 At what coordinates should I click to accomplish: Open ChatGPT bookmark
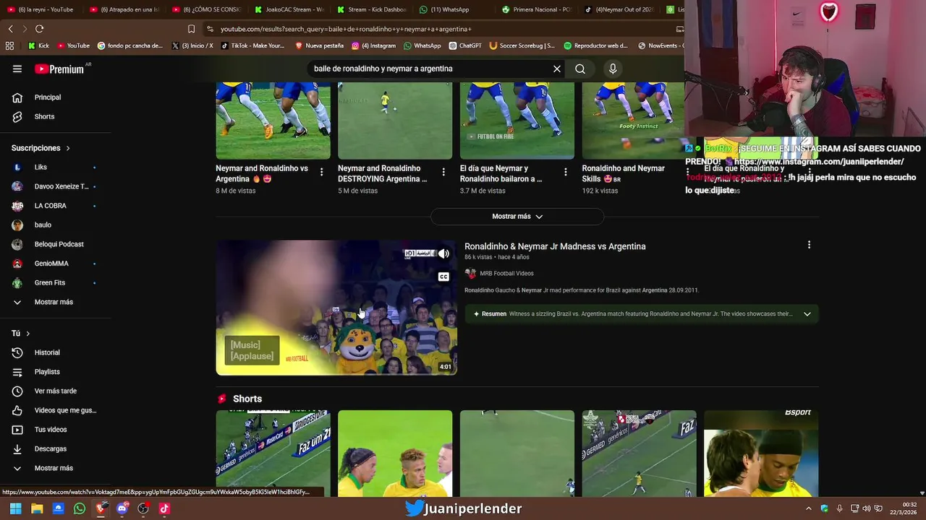465,45
